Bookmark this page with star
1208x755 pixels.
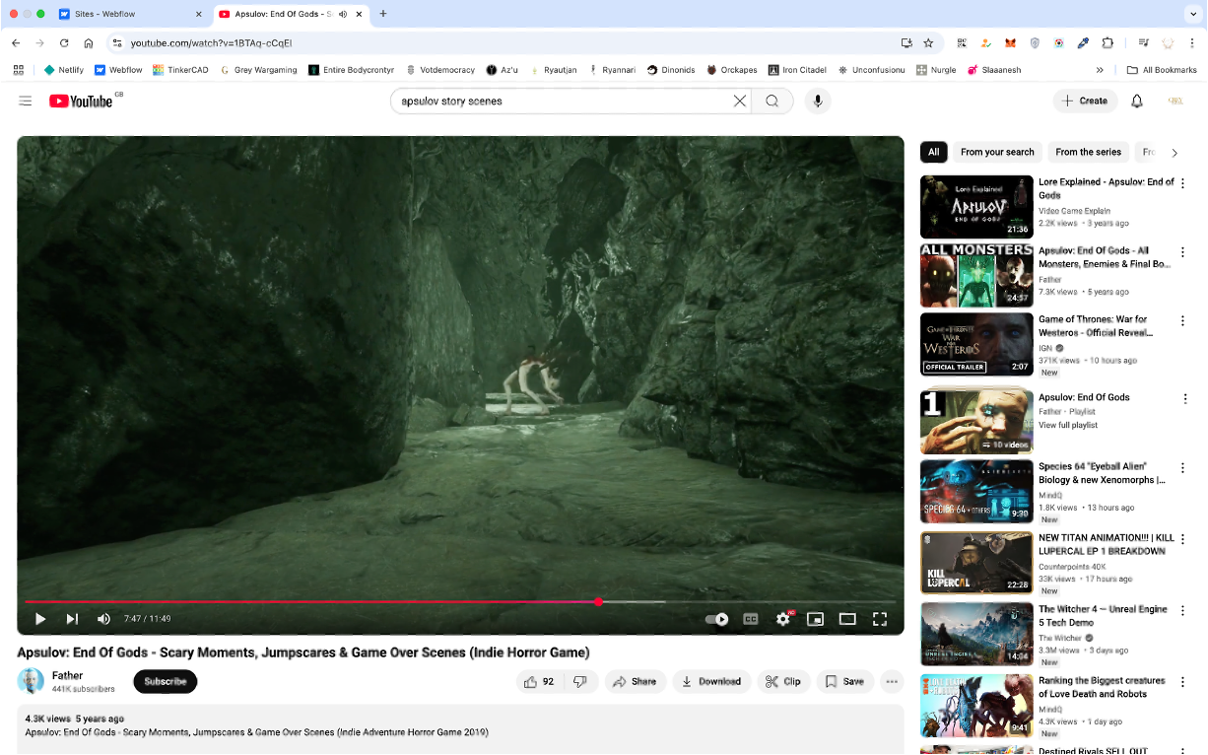928,43
